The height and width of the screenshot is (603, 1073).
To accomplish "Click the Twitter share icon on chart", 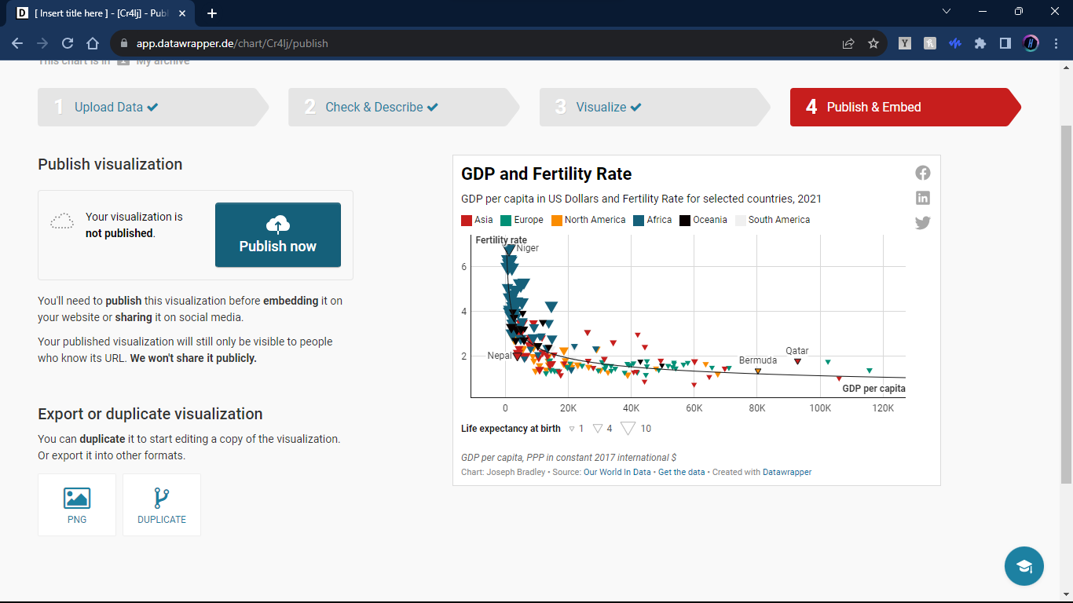I will tap(923, 223).
